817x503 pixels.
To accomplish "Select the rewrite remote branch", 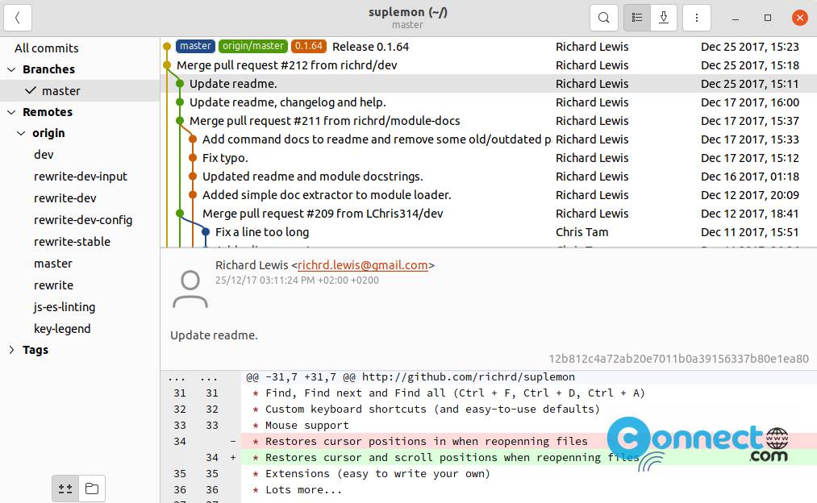I will [x=80, y=285].
